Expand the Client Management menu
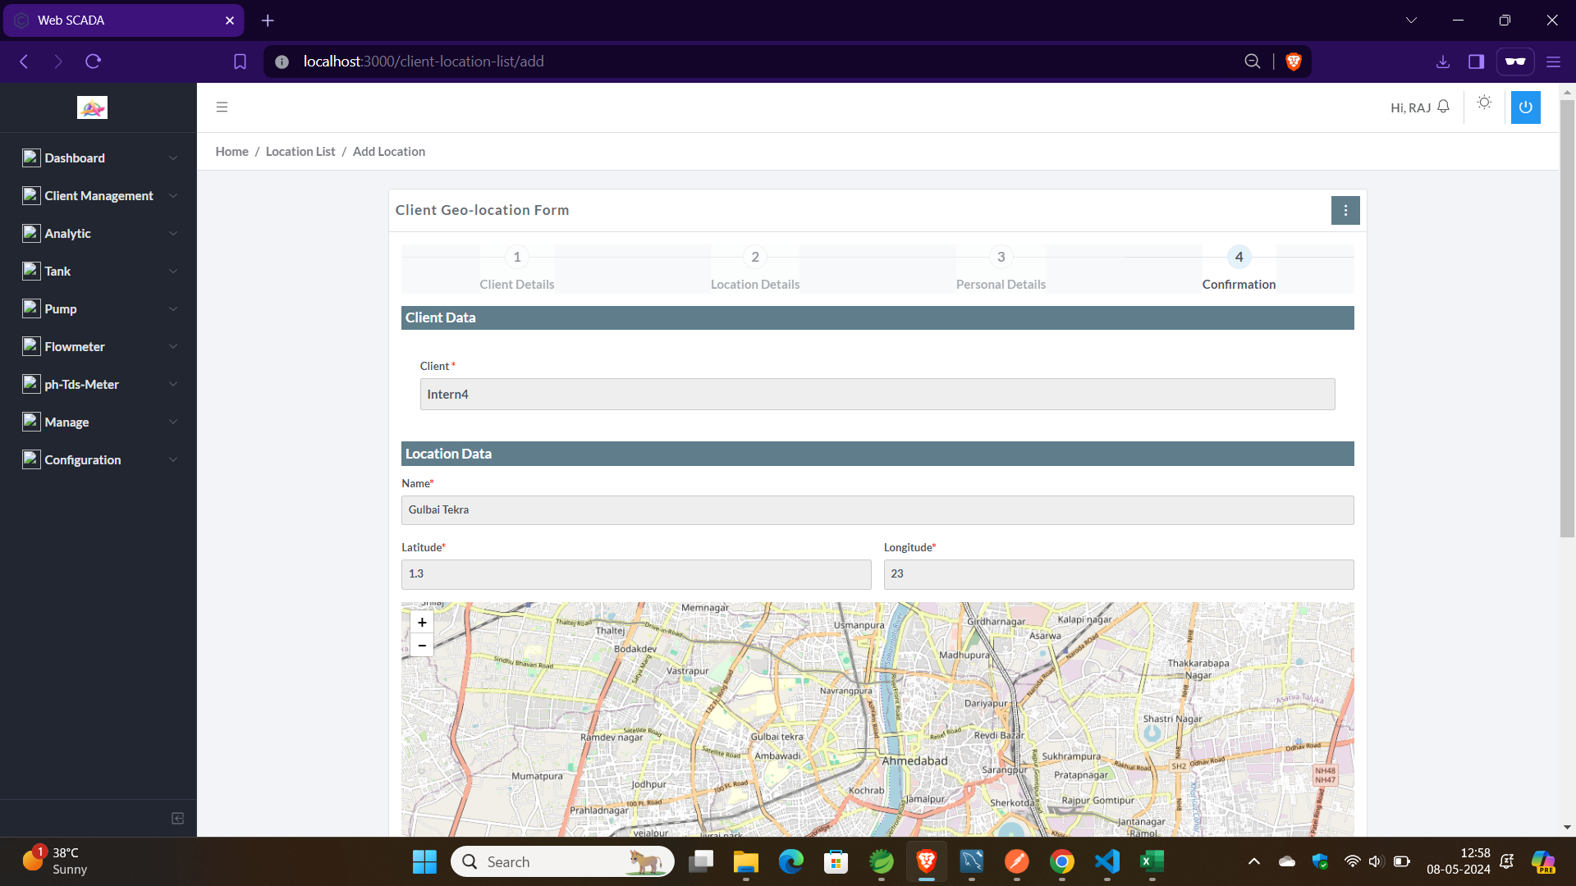This screenshot has height=886, width=1576. (x=98, y=196)
